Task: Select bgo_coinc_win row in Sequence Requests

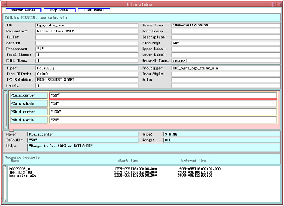Action: pyautogui.click(x=22, y=175)
